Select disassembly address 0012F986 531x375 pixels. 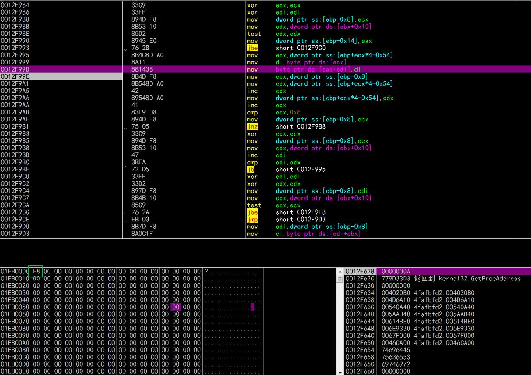[15, 12]
